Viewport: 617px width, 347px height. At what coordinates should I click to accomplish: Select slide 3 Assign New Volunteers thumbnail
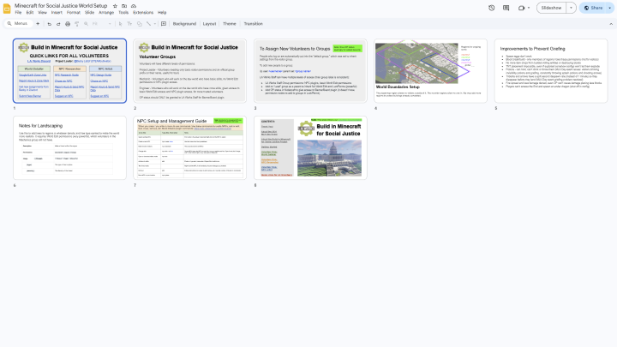pyautogui.click(x=310, y=71)
